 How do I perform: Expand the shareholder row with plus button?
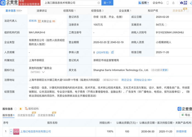pos(11,131)
